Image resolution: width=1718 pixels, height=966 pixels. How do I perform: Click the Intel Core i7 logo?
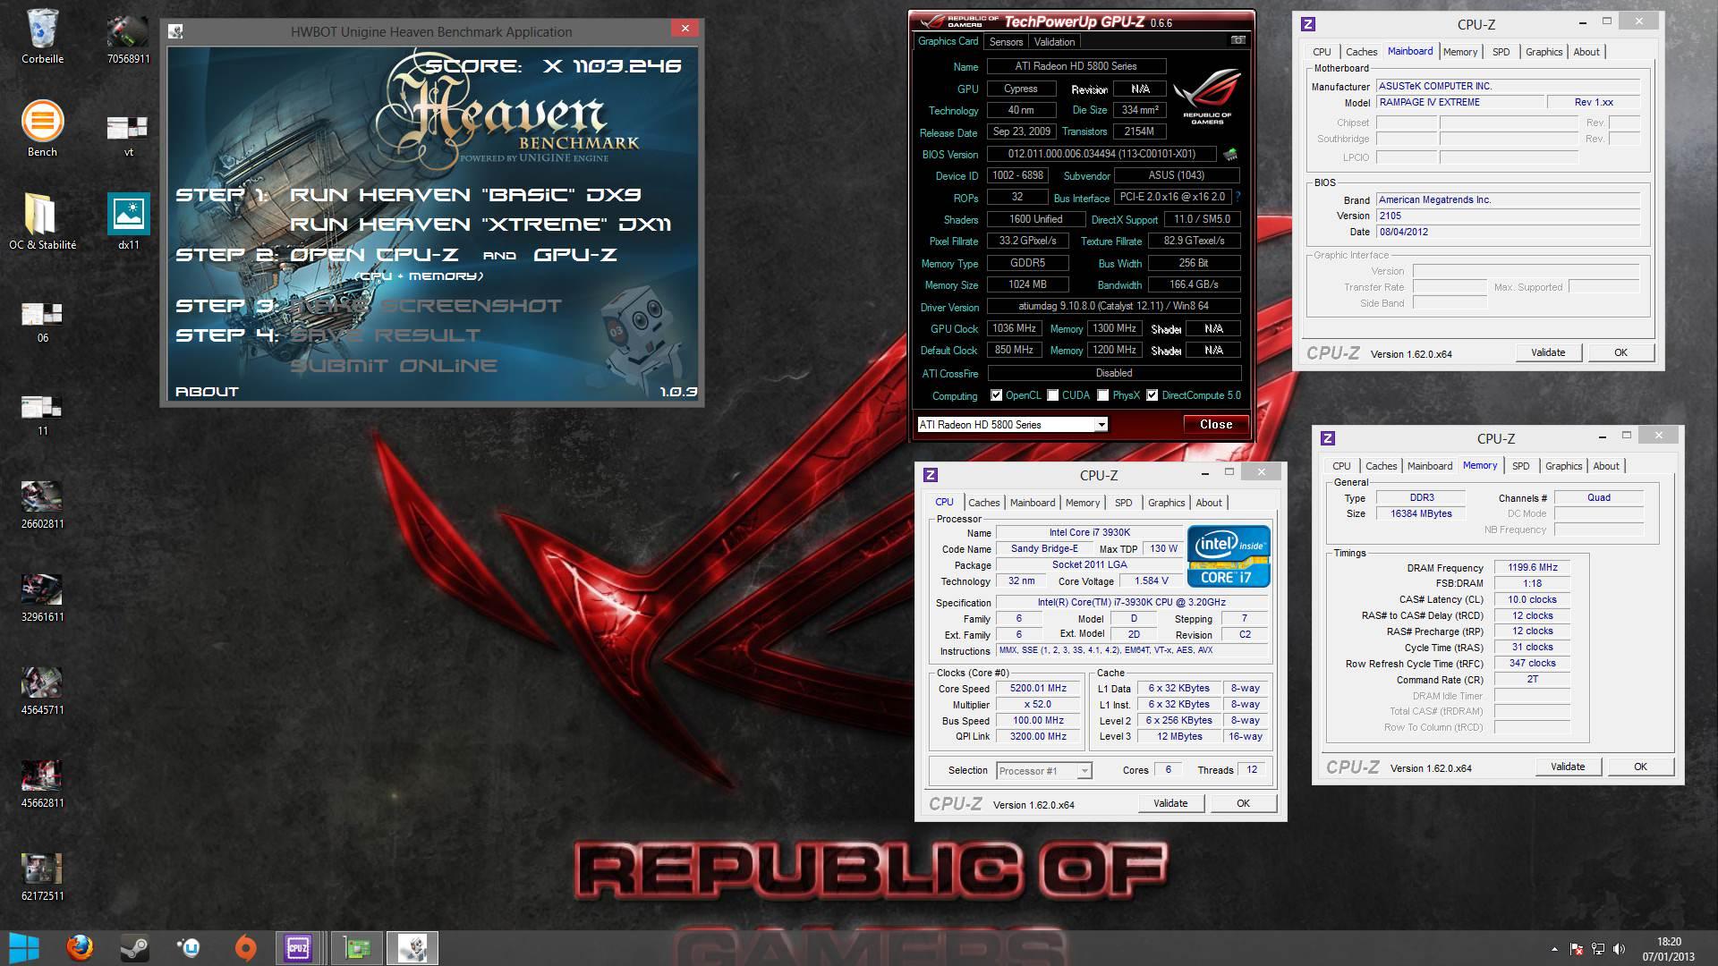click(x=1229, y=556)
